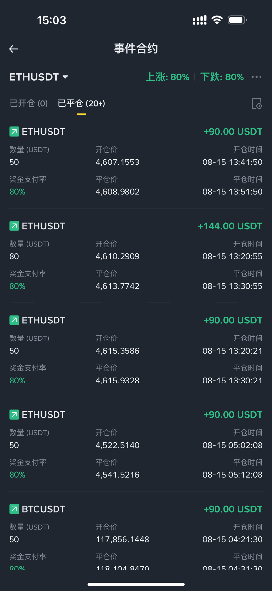272x591 pixels.
Task: Tap the battery status icon
Action: pos(237,20)
